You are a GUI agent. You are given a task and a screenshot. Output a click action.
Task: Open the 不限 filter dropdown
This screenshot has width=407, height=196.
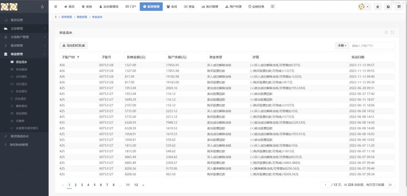(341, 46)
